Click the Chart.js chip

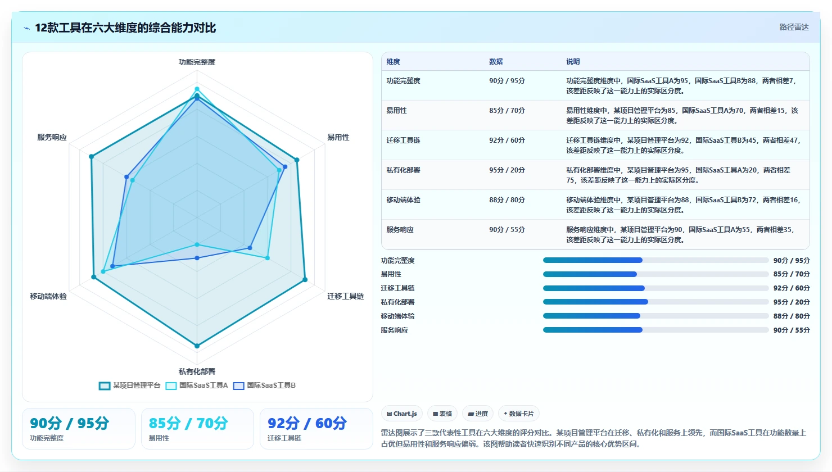point(402,414)
